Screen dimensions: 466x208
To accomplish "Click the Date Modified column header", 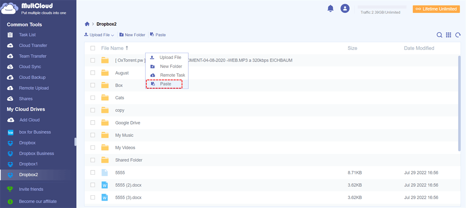I will 419,48.
